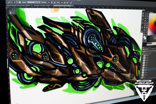The height and width of the screenshot is (104, 156).
Task: Open the foreground color swatch
Action: coord(144,37)
